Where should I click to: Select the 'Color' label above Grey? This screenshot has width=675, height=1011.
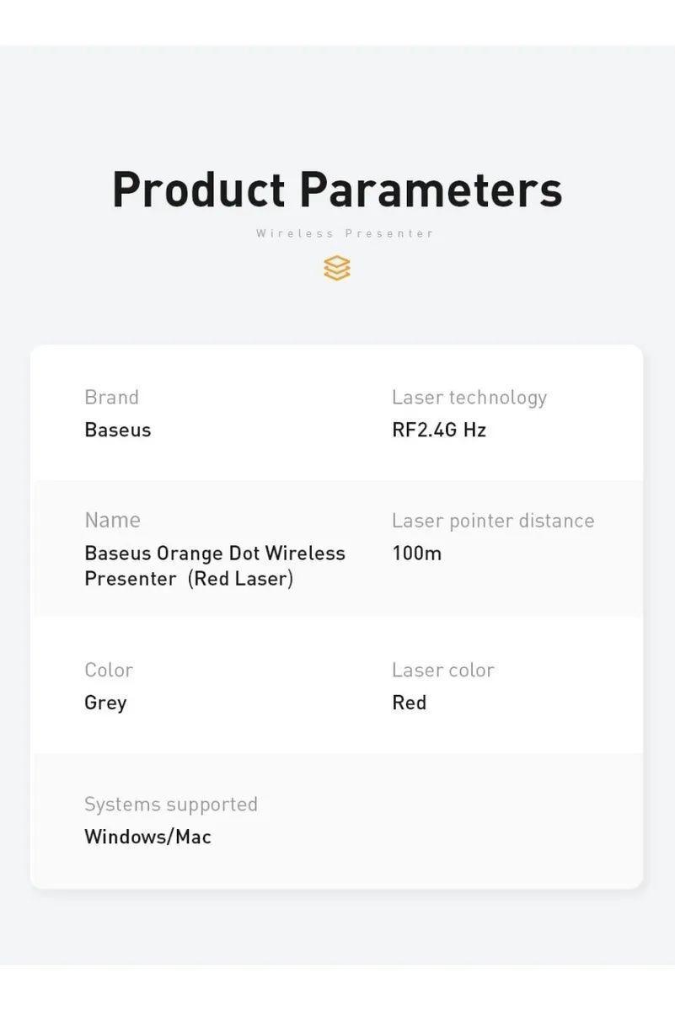point(109,670)
